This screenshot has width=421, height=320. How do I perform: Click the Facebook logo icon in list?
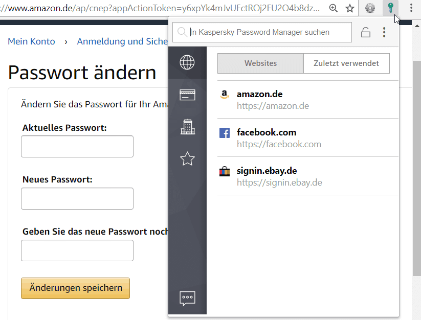225,133
